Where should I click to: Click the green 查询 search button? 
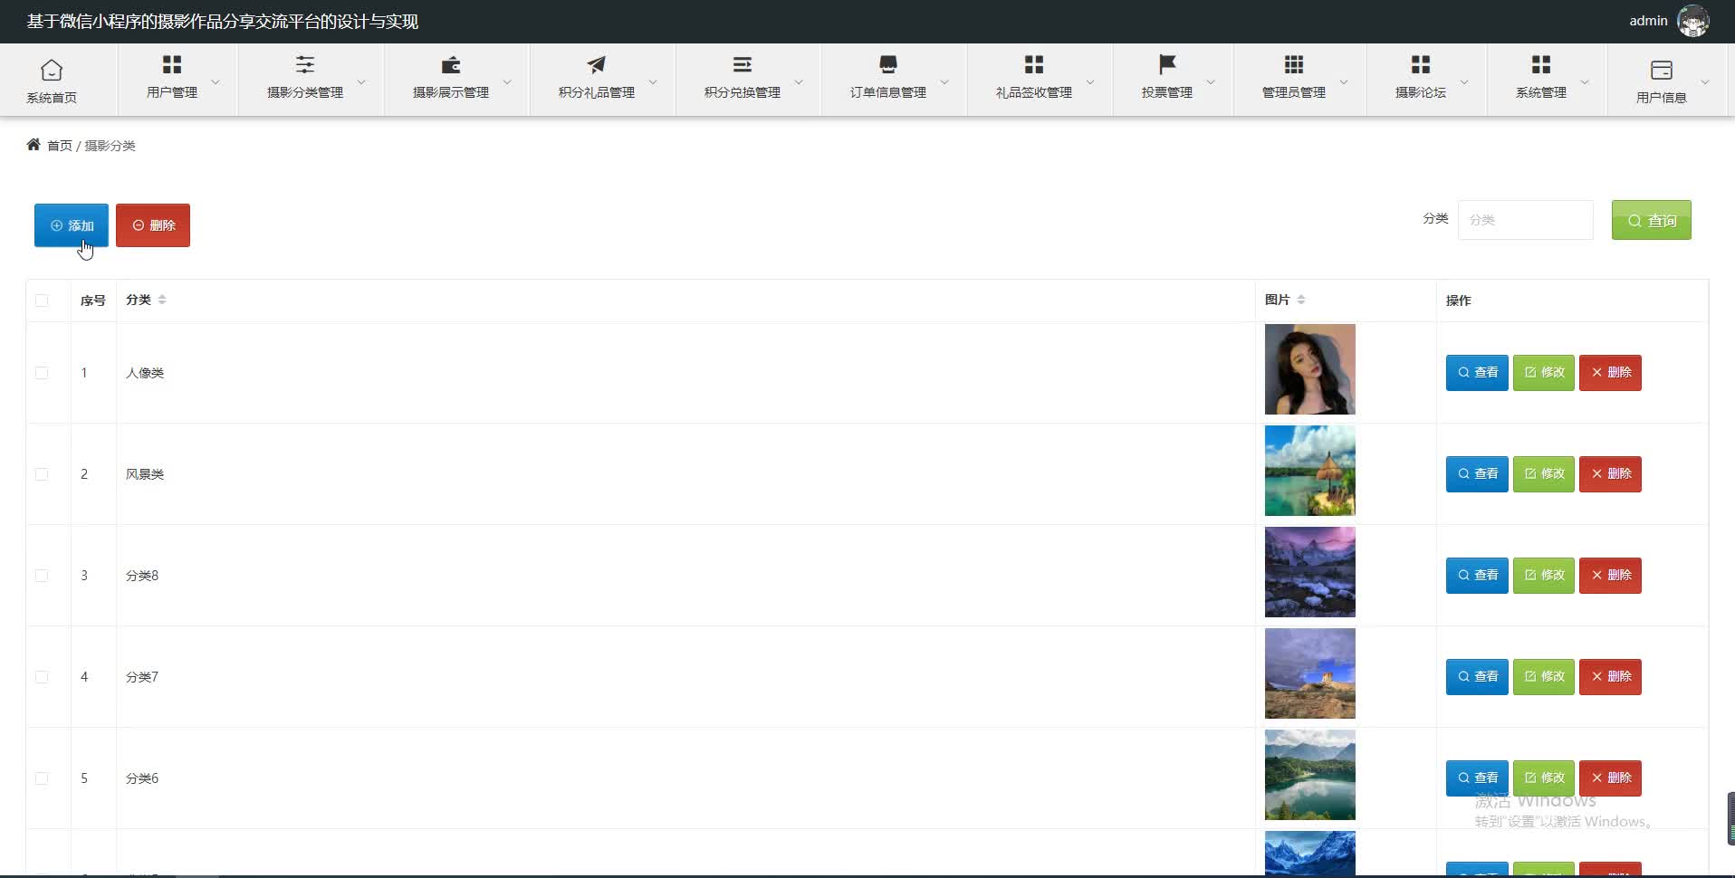[1652, 220]
